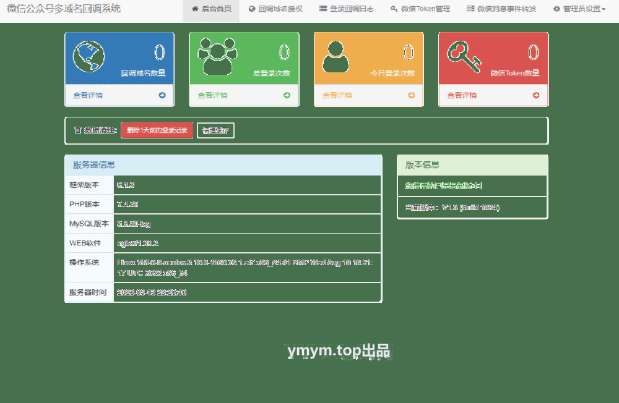
Task: Click the MySQL版本 row label
Action: click(89, 224)
